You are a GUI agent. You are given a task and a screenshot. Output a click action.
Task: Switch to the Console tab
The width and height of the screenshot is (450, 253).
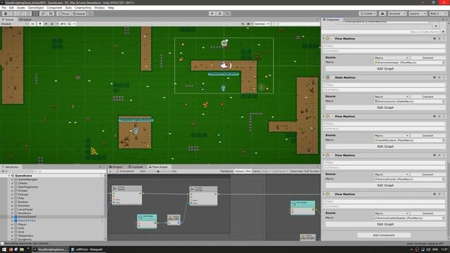click(x=136, y=167)
